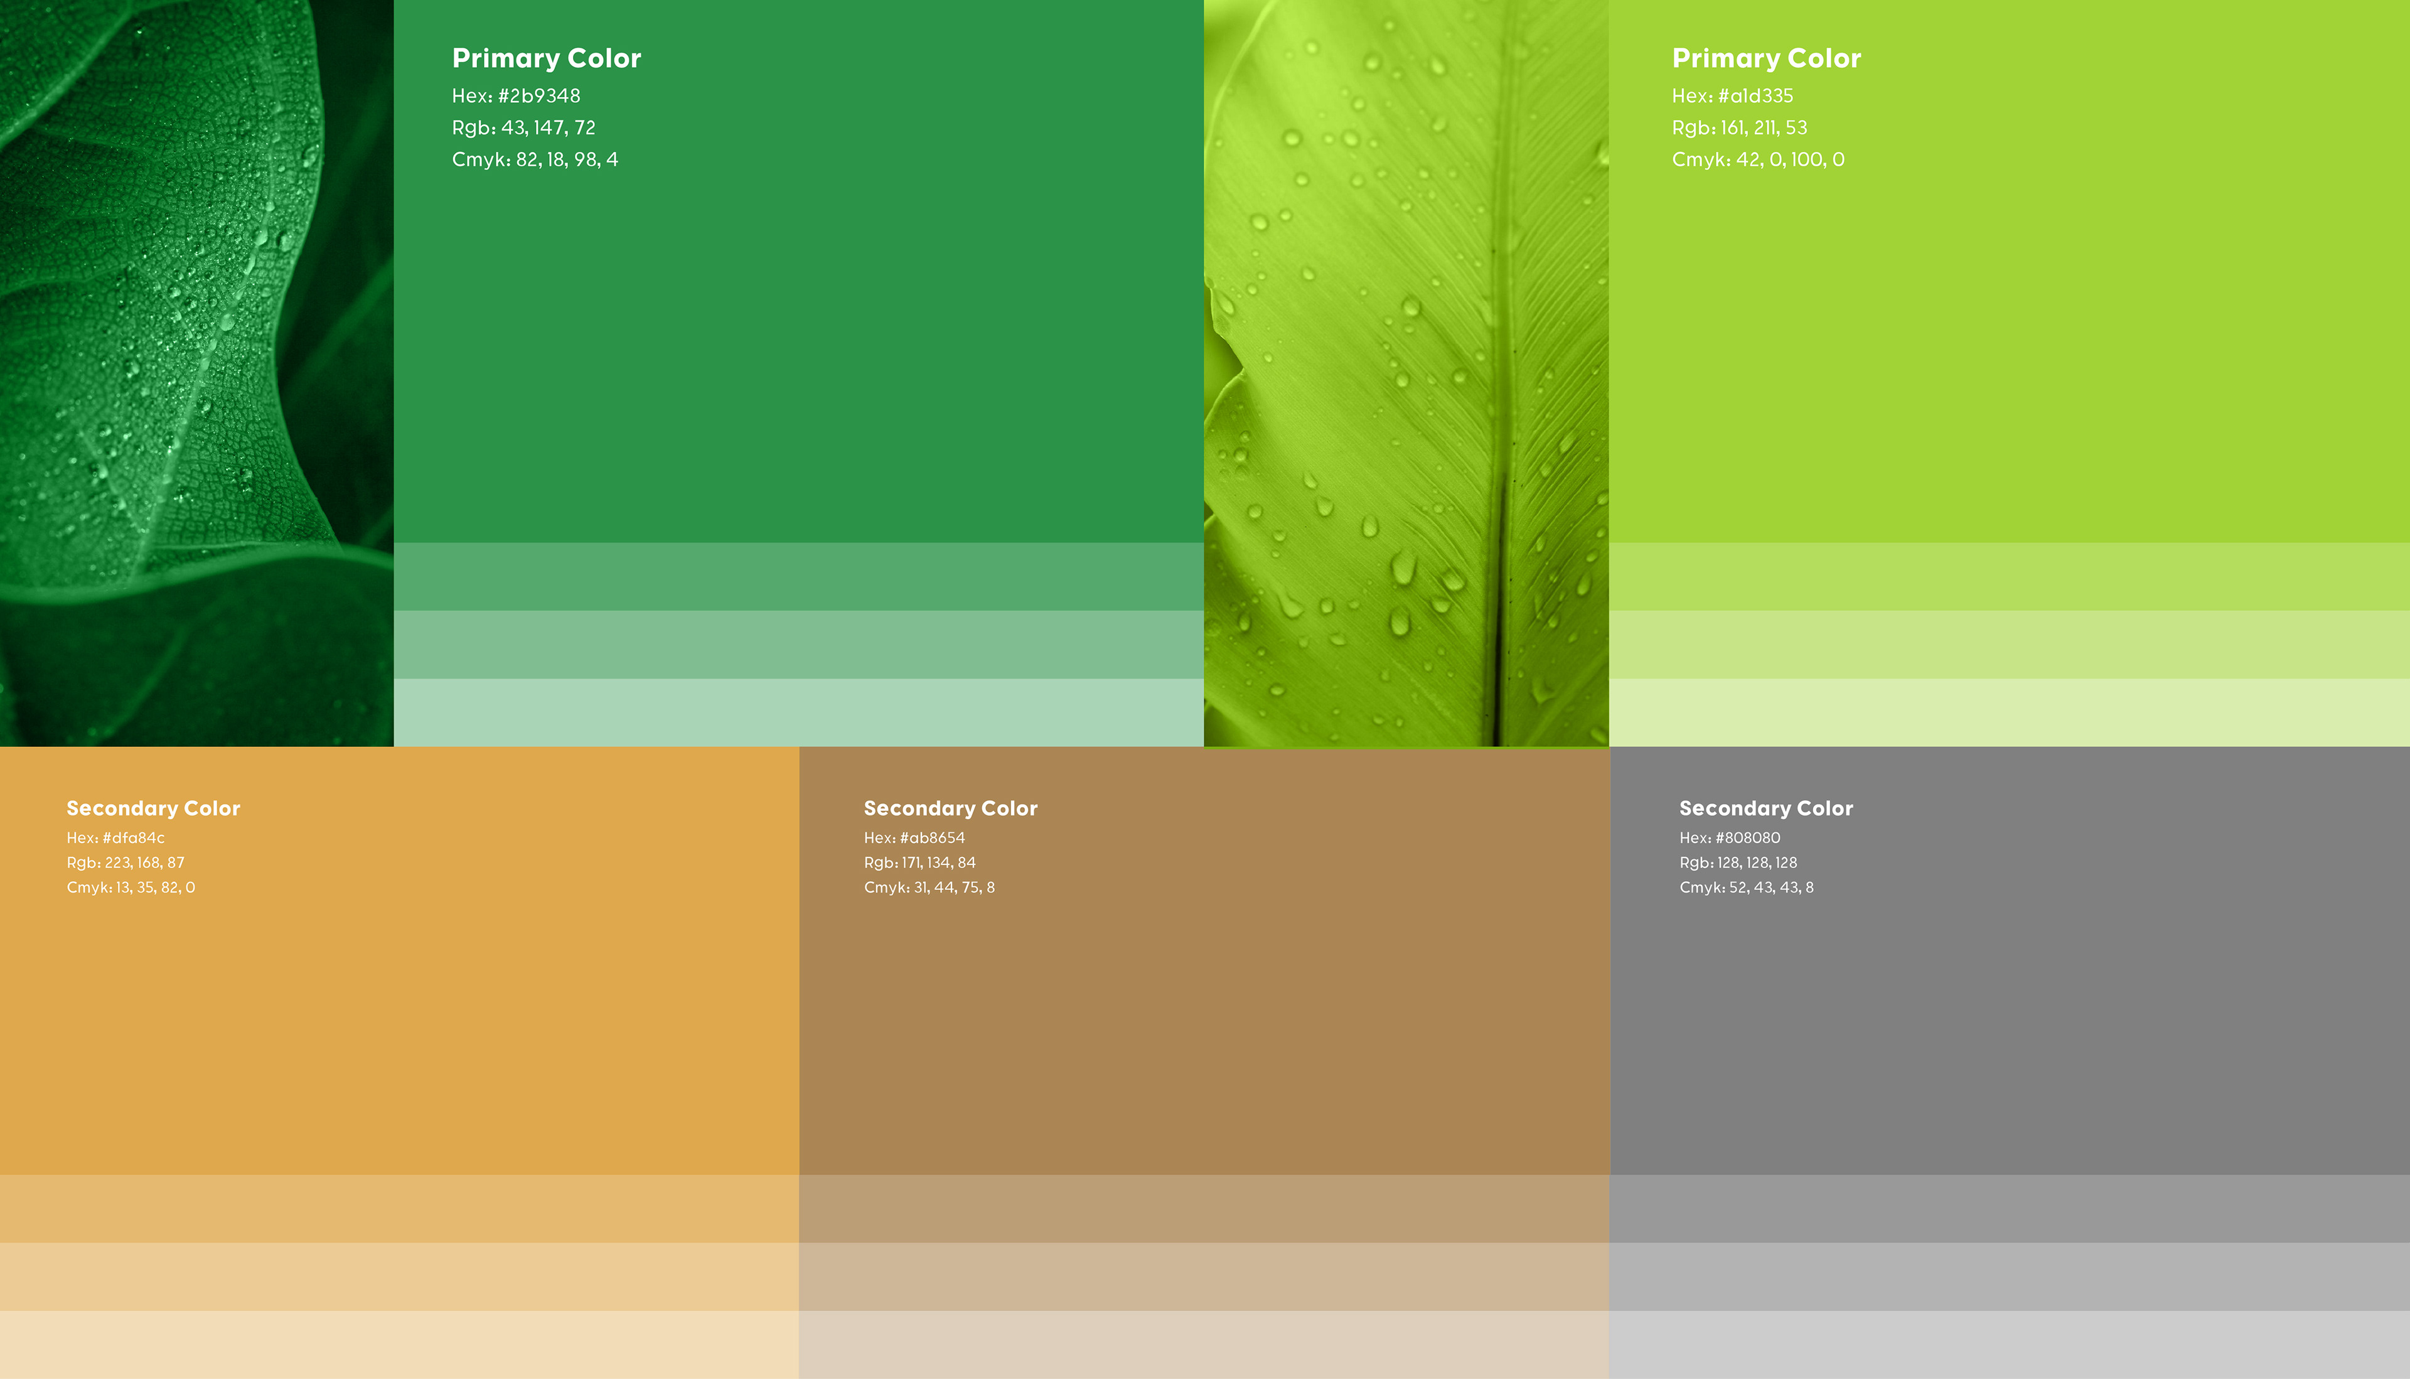Click the lightest brown tint strip
Image resolution: width=2410 pixels, height=1379 pixels.
click(1202, 1345)
